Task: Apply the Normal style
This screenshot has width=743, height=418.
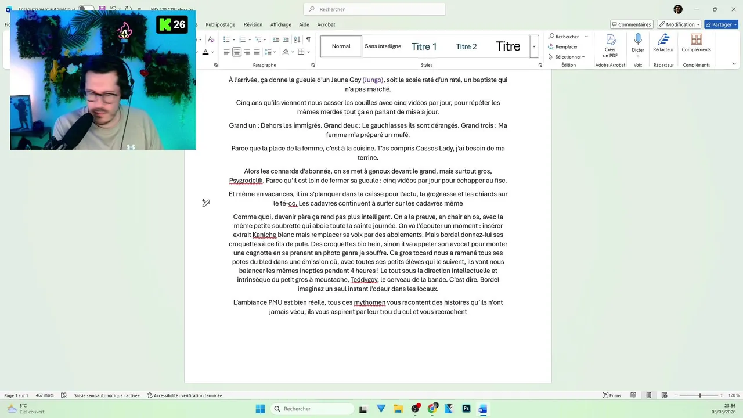Action: 341,46
